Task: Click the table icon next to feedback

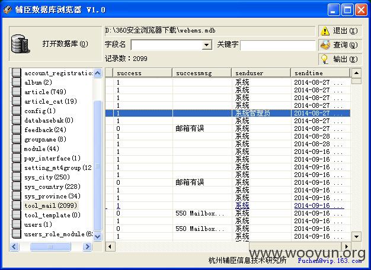Action: [17, 130]
